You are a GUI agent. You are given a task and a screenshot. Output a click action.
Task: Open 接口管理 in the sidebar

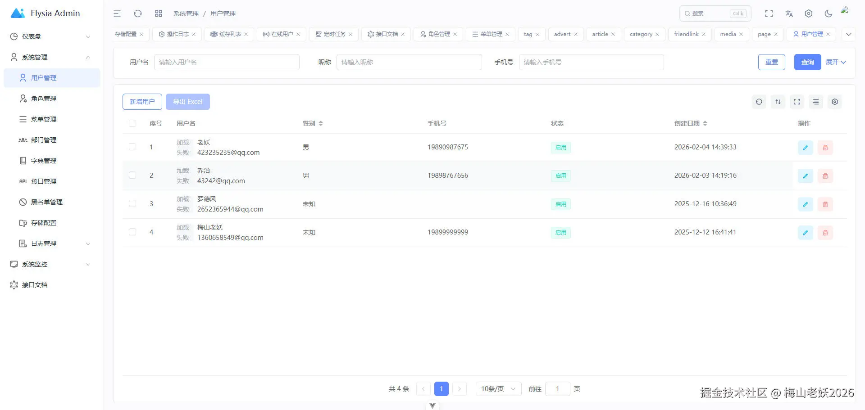point(52,181)
